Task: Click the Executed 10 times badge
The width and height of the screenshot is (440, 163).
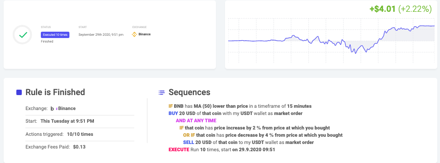Action: [x=55, y=35]
